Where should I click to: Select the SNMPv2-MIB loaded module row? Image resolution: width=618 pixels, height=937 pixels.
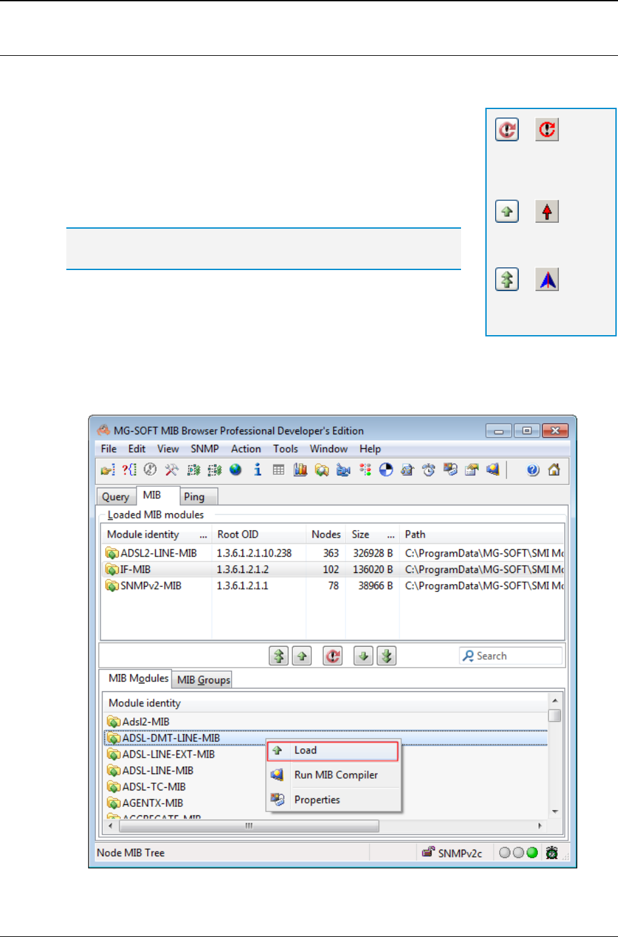(x=332, y=585)
